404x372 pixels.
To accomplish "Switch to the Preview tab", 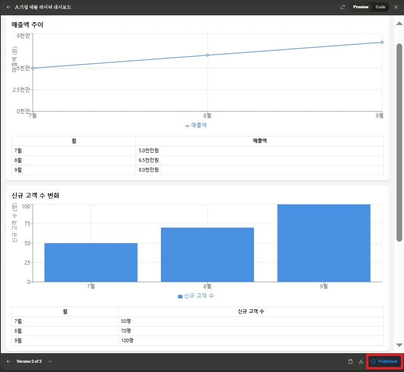I will pyautogui.click(x=361, y=7).
